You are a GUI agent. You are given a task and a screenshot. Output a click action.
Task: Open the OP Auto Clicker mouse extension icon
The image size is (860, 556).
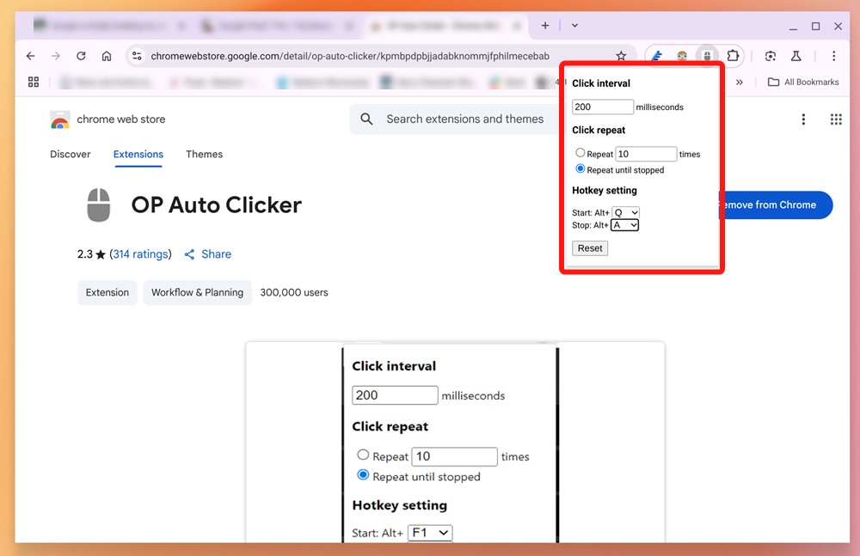pyautogui.click(x=707, y=55)
